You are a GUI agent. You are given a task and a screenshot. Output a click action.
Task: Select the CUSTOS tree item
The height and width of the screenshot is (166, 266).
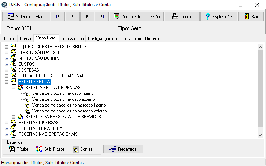[x=26, y=64]
